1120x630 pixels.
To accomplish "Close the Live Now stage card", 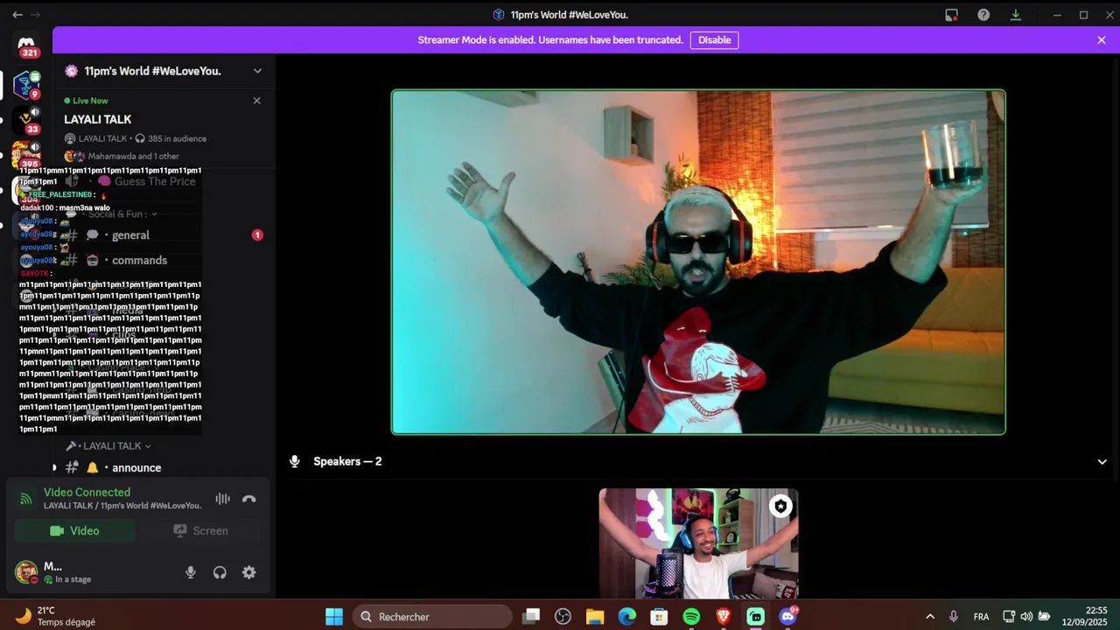I will 256,101.
